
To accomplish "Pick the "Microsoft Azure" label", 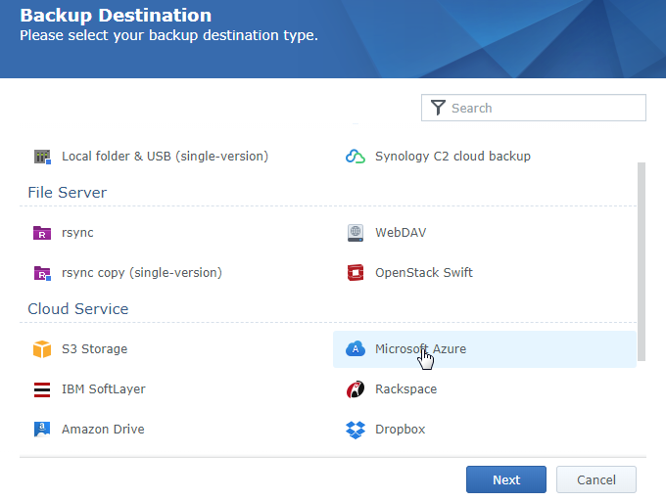I will pyautogui.click(x=420, y=349).
